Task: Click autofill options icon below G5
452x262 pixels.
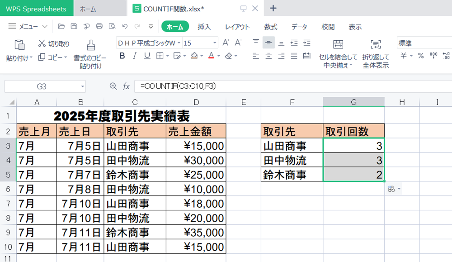Action: coord(394,189)
